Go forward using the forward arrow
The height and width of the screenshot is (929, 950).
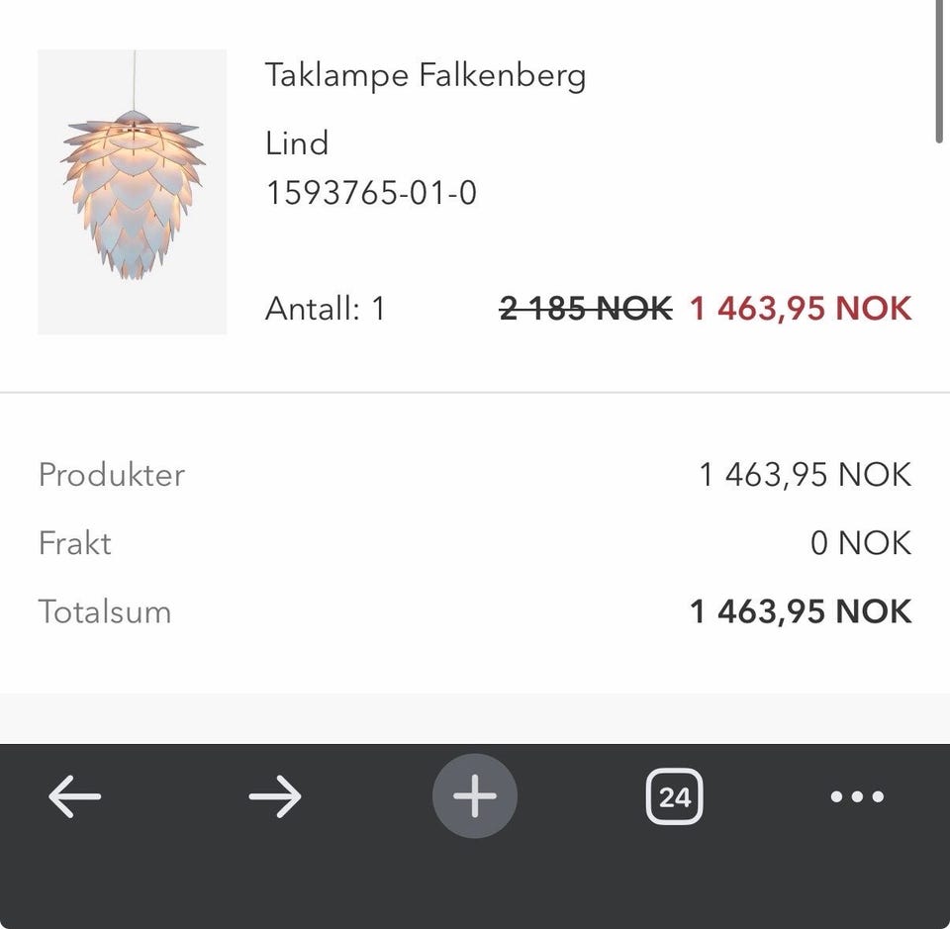275,795
